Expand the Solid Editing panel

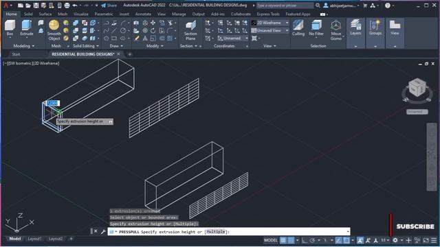(x=86, y=46)
